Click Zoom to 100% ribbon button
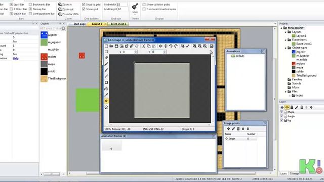Image resolution: width=324 pixels, height=182 pixels. pyautogui.click(x=68, y=14)
